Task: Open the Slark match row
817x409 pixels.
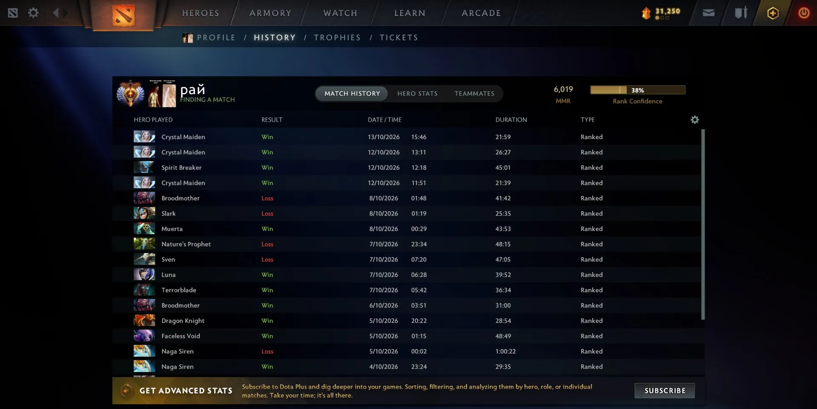Action: pos(407,213)
